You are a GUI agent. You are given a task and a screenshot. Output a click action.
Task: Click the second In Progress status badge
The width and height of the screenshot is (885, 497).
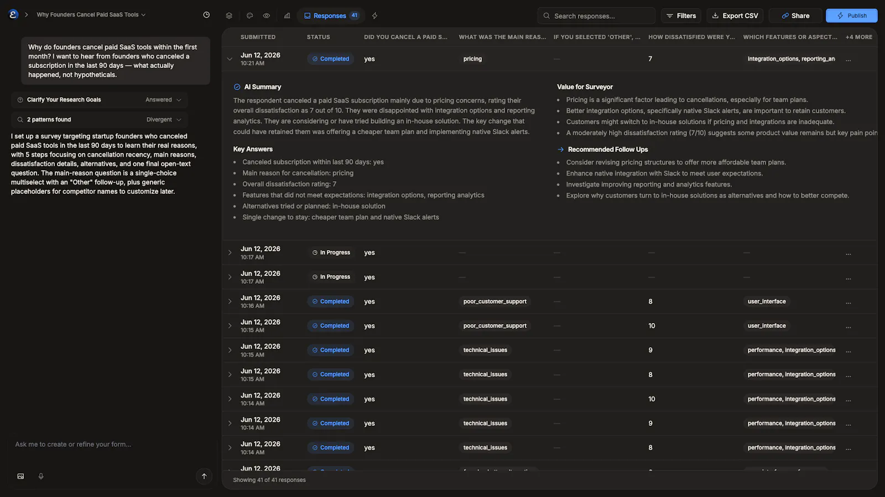click(331, 277)
